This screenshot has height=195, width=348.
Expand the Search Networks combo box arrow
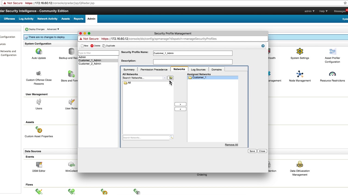coord(164,78)
